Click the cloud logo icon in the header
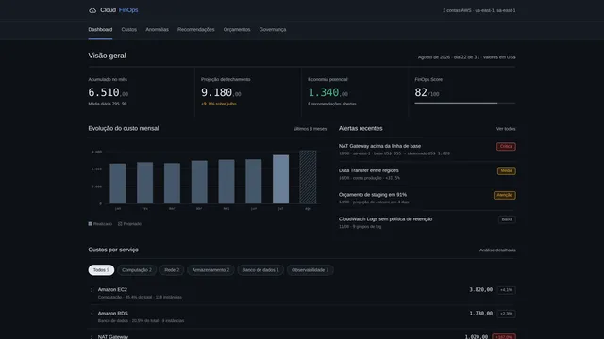 click(x=92, y=10)
